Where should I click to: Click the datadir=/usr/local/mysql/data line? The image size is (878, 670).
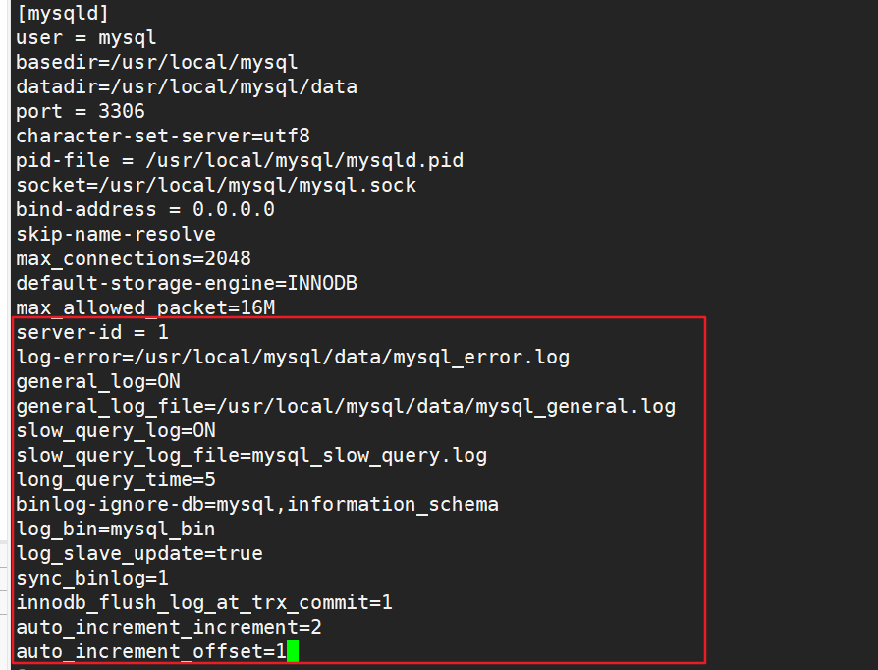pos(187,86)
